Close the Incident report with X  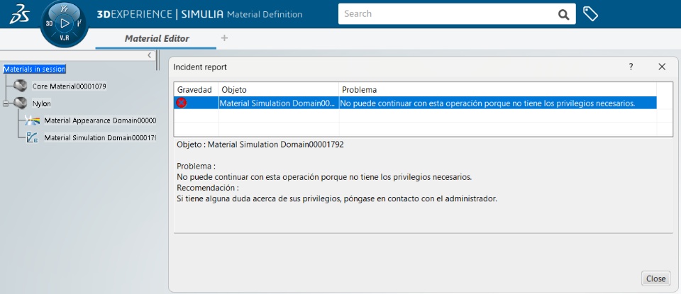click(661, 67)
